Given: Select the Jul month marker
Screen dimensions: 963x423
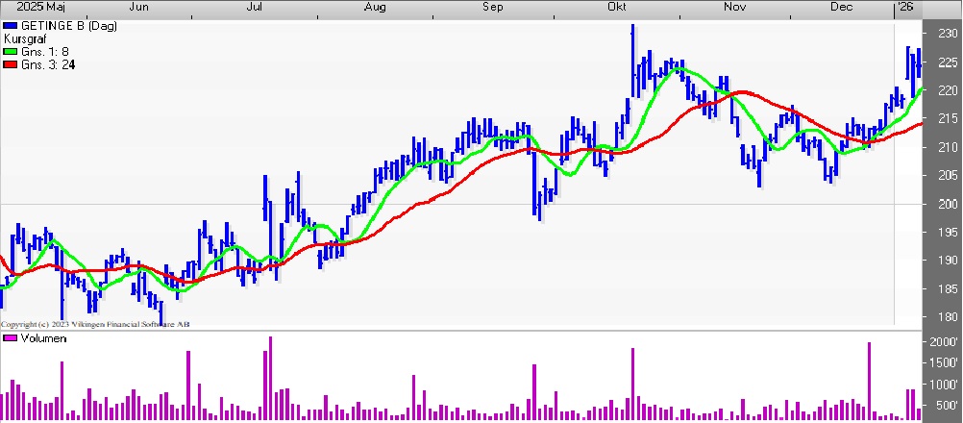Looking at the screenshot, I should (x=256, y=8).
